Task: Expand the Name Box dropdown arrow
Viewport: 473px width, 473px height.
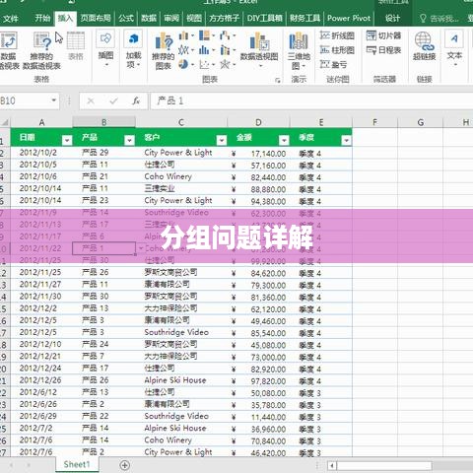Action: point(54,101)
